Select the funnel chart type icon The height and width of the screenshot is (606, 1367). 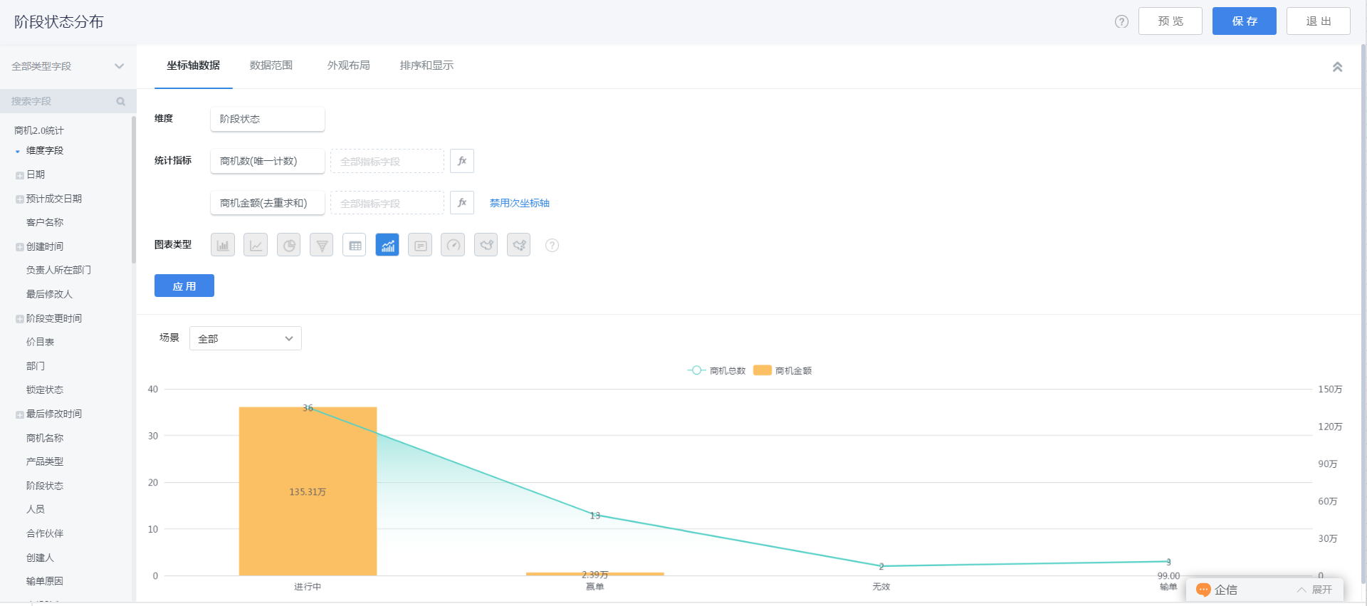[321, 245]
